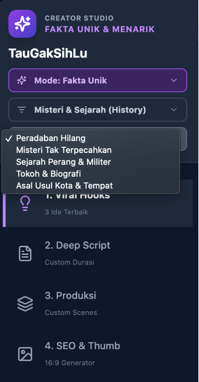This screenshot has width=199, height=382.
Task: Click the lightbulb icon for Viral Hooks
Action: tap(25, 203)
